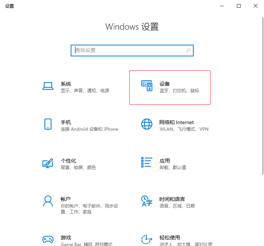This screenshot has width=264, height=246.
Task: Click the Time and Language icon
Action: coord(147,201)
